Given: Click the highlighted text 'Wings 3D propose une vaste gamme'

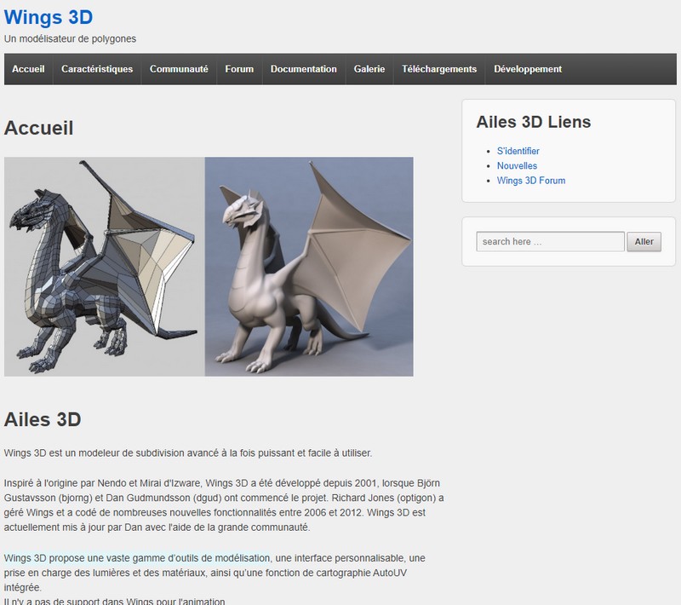Looking at the screenshot, I should coord(137,558).
